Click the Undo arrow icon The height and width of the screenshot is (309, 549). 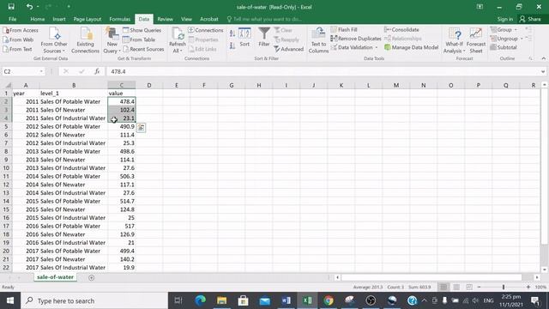tap(29, 7)
